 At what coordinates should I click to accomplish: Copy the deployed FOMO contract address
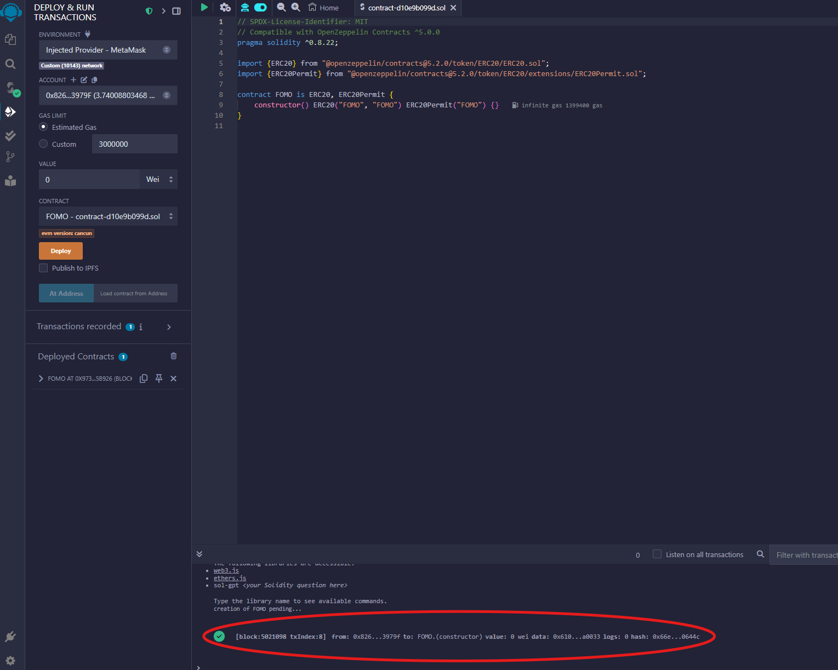(x=144, y=379)
